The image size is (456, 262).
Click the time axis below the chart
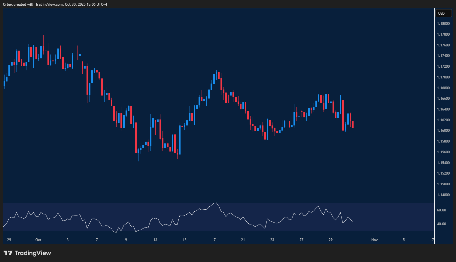(210, 240)
